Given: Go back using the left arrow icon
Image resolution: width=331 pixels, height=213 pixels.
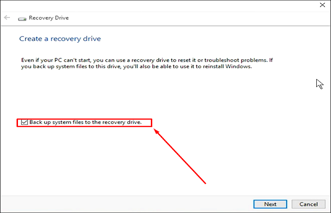Looking at the screenshot, I should pos(7,18).
